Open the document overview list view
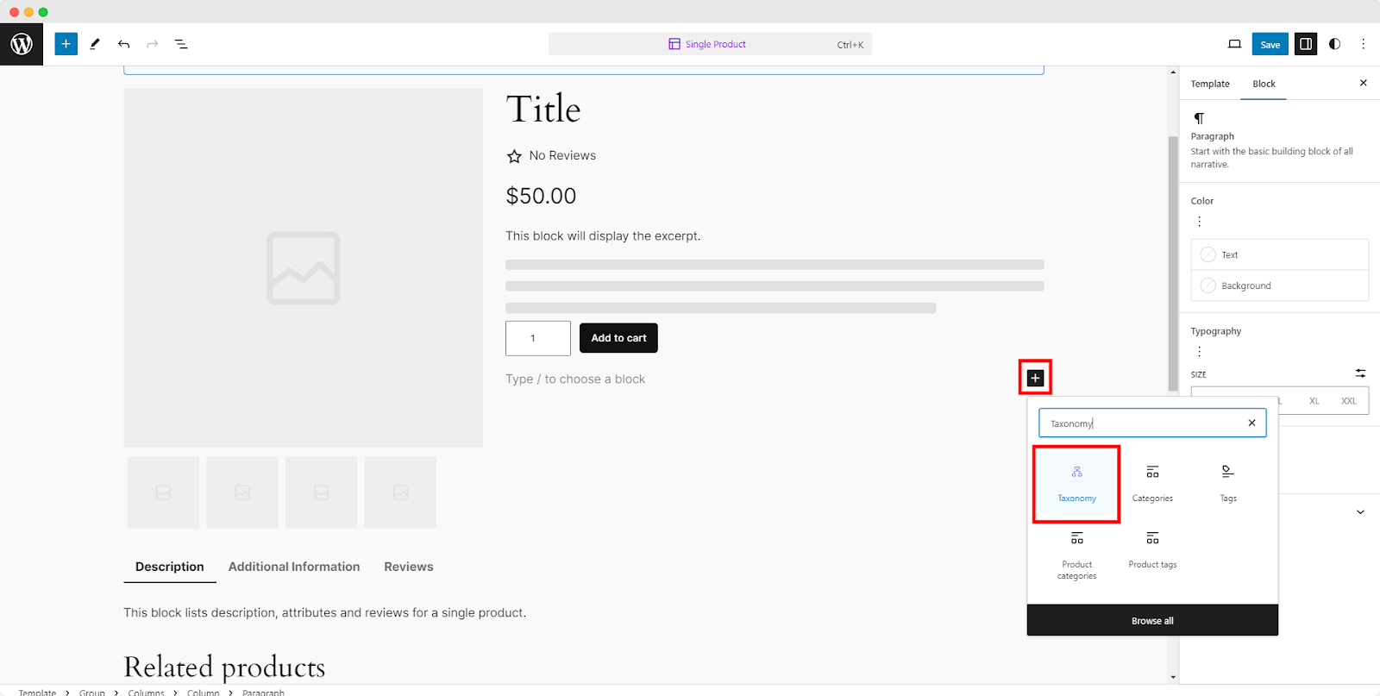This screenshot has width=1380, height=696. pyautogui.click(x=181, y=44)
